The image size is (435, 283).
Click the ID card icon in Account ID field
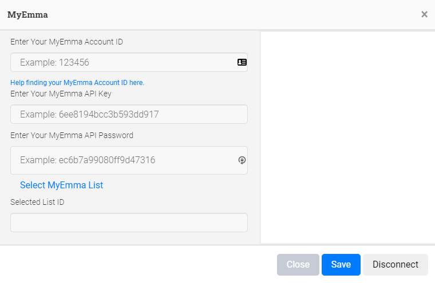(x=242, y=62)
